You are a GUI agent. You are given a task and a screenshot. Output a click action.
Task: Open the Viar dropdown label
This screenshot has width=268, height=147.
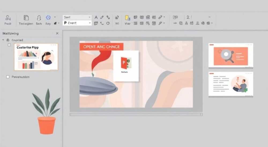click(128, 24)
